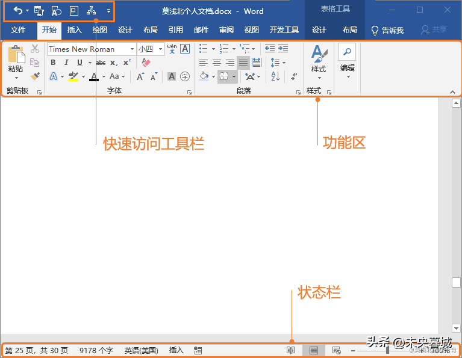Screen dimensions: 462x358
Task: Click the 插入 insert mode indicator
Action: 176,350
